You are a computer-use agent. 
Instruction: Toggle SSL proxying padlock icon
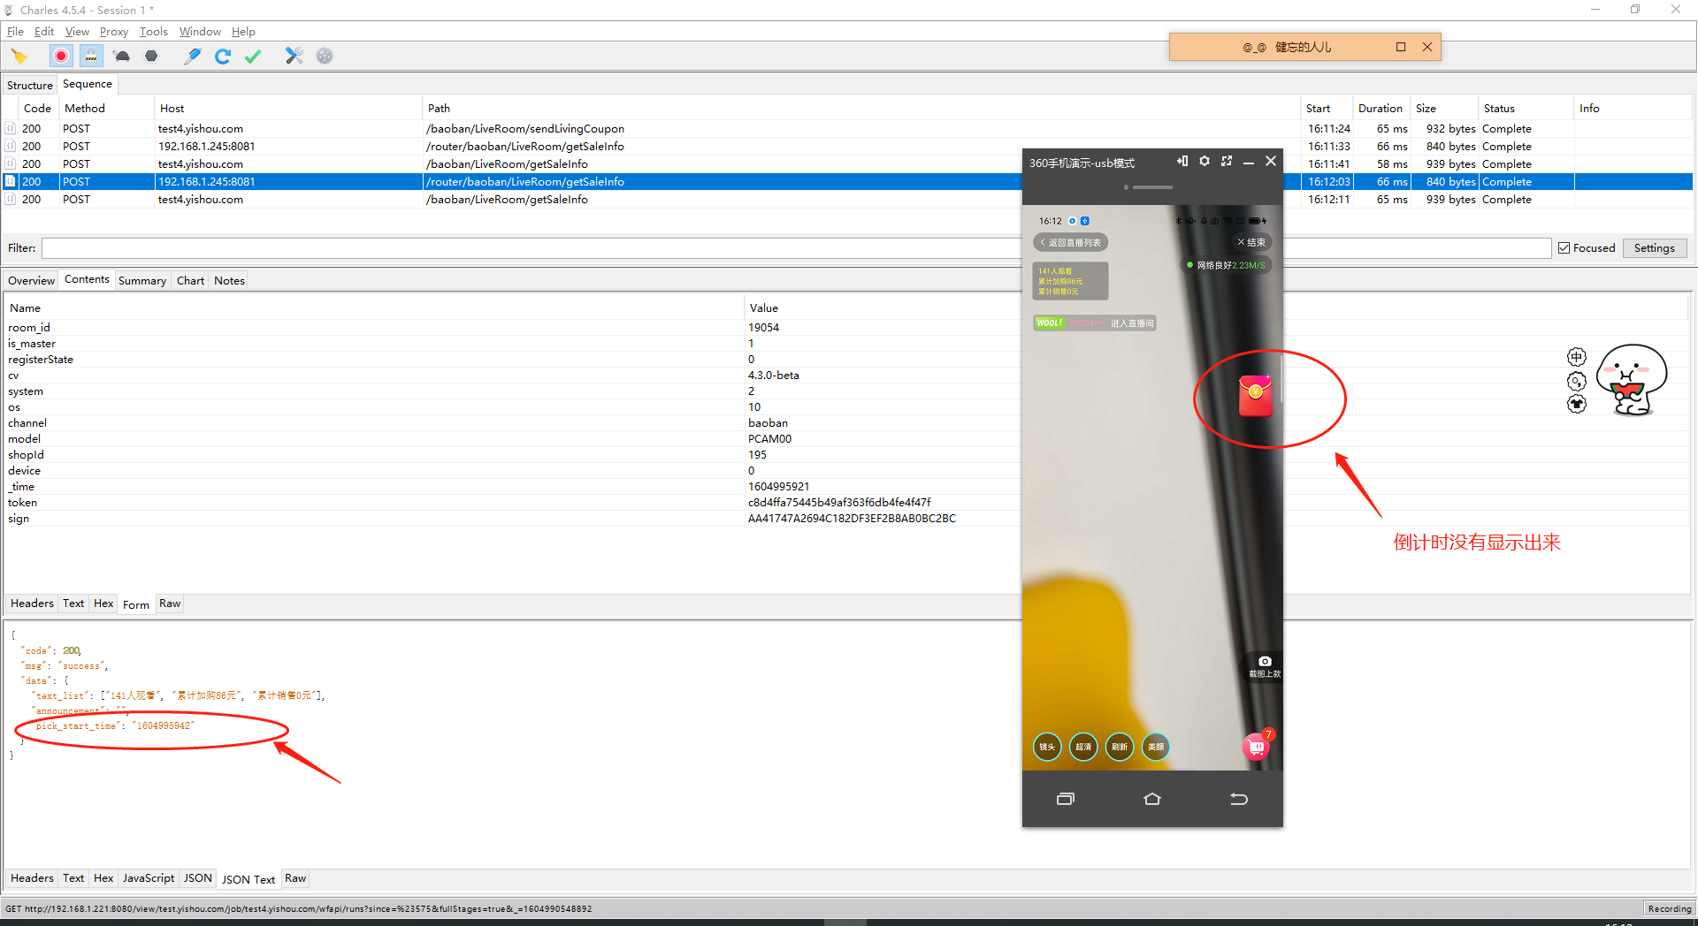click(91, 57)
